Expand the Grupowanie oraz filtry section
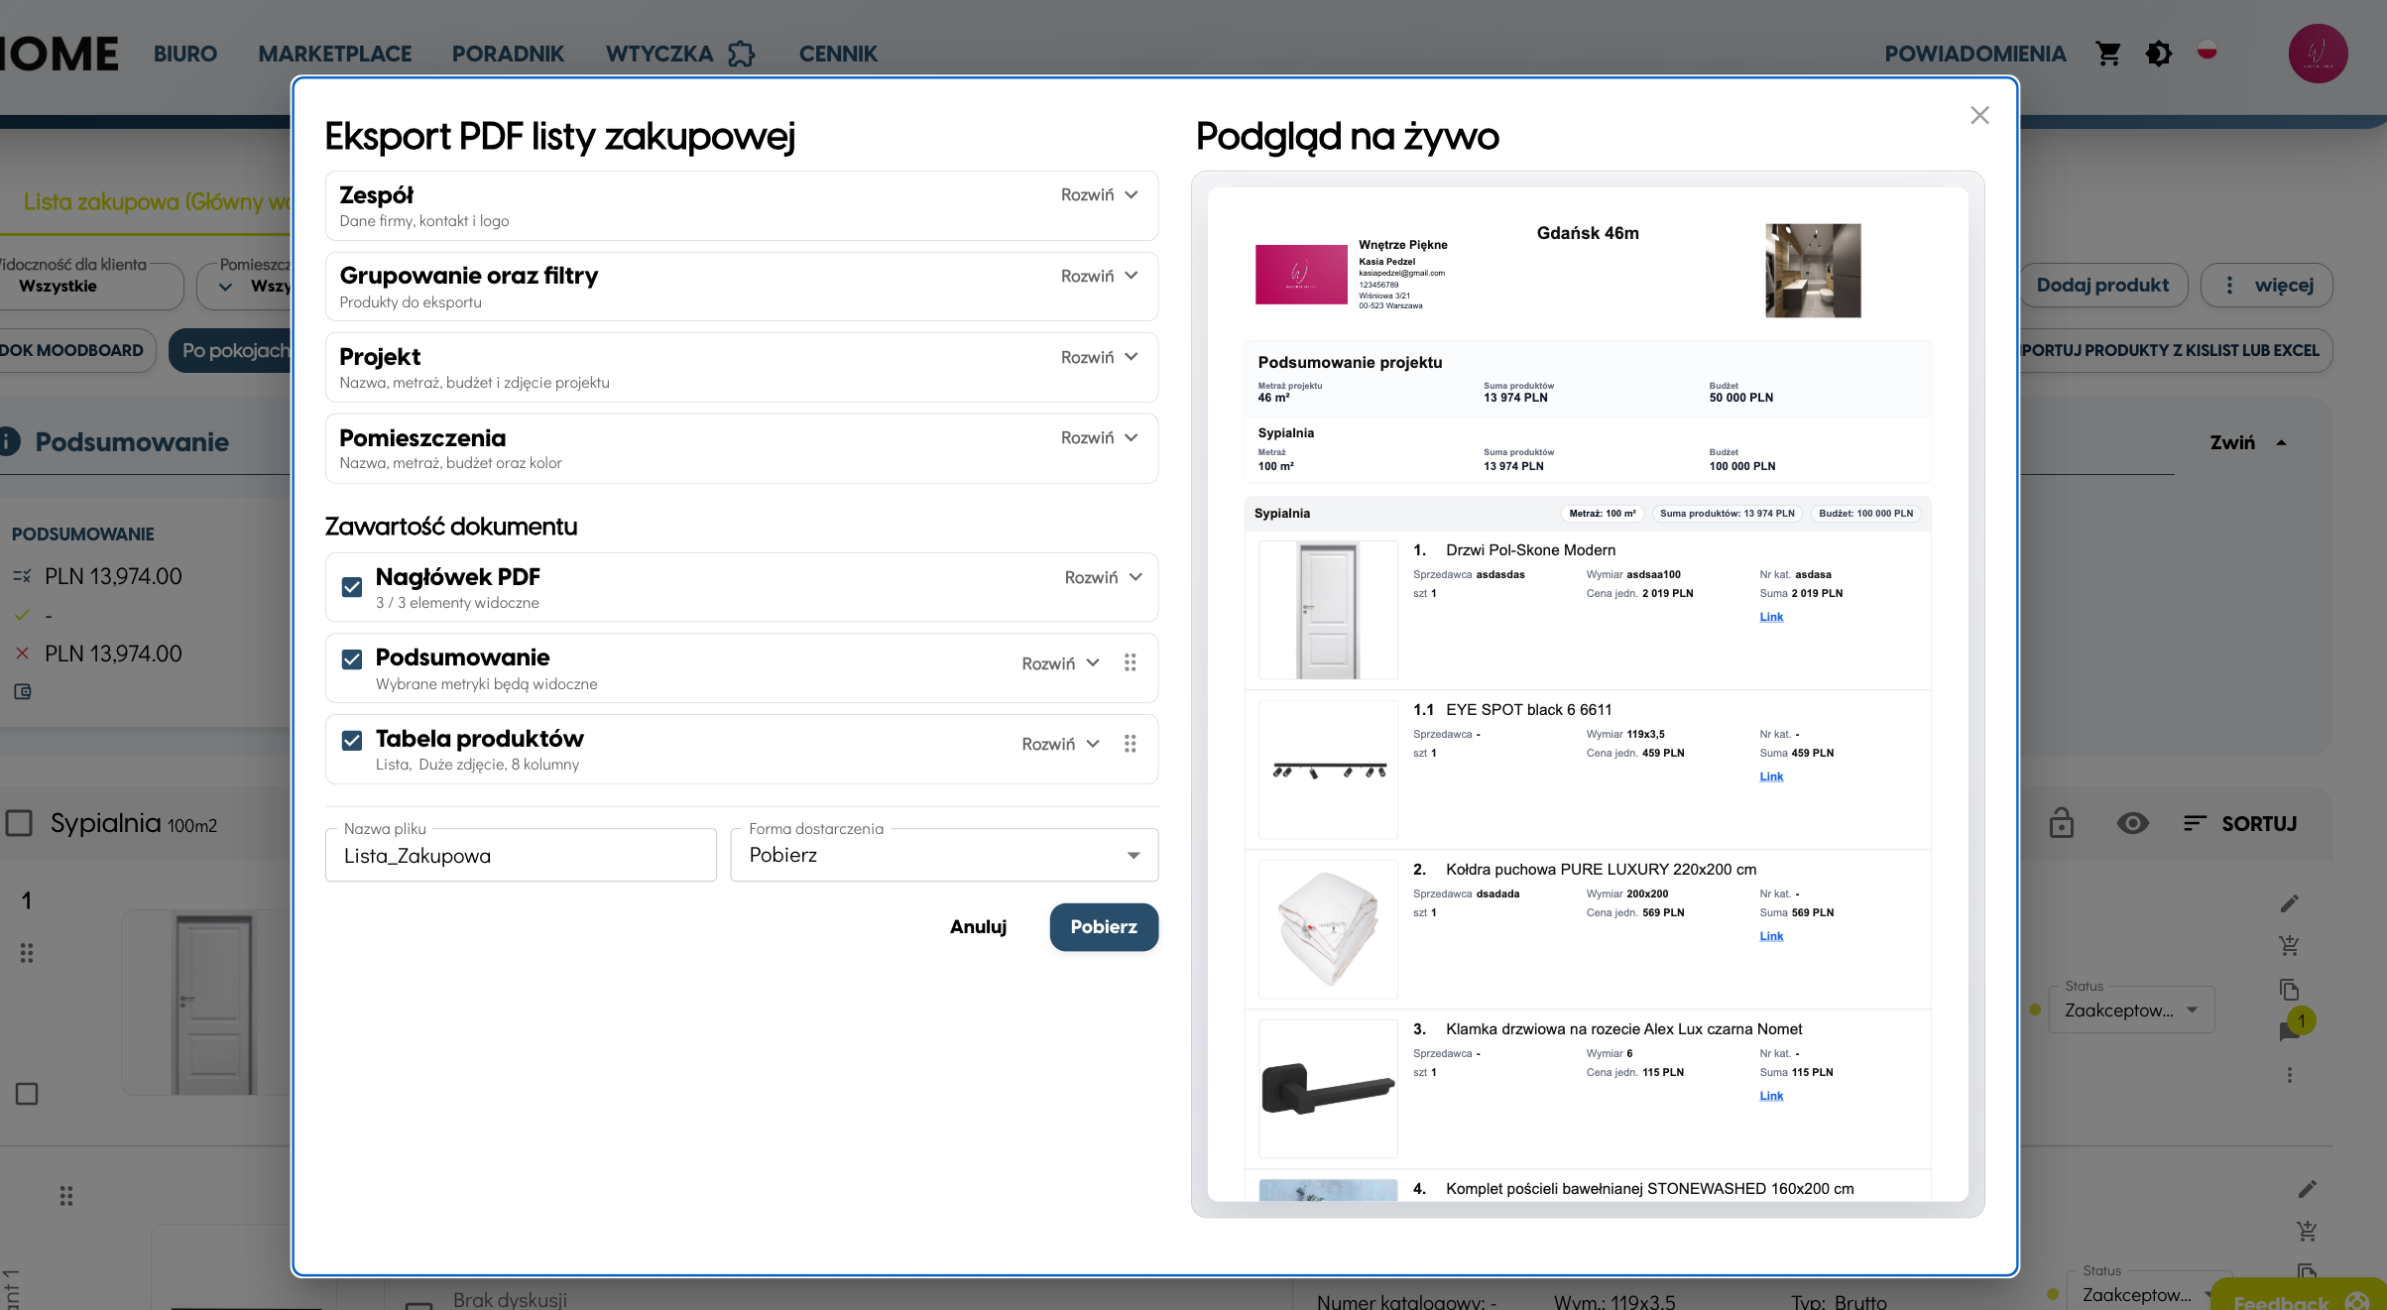The image size is (2387, 1310). 1099,277
